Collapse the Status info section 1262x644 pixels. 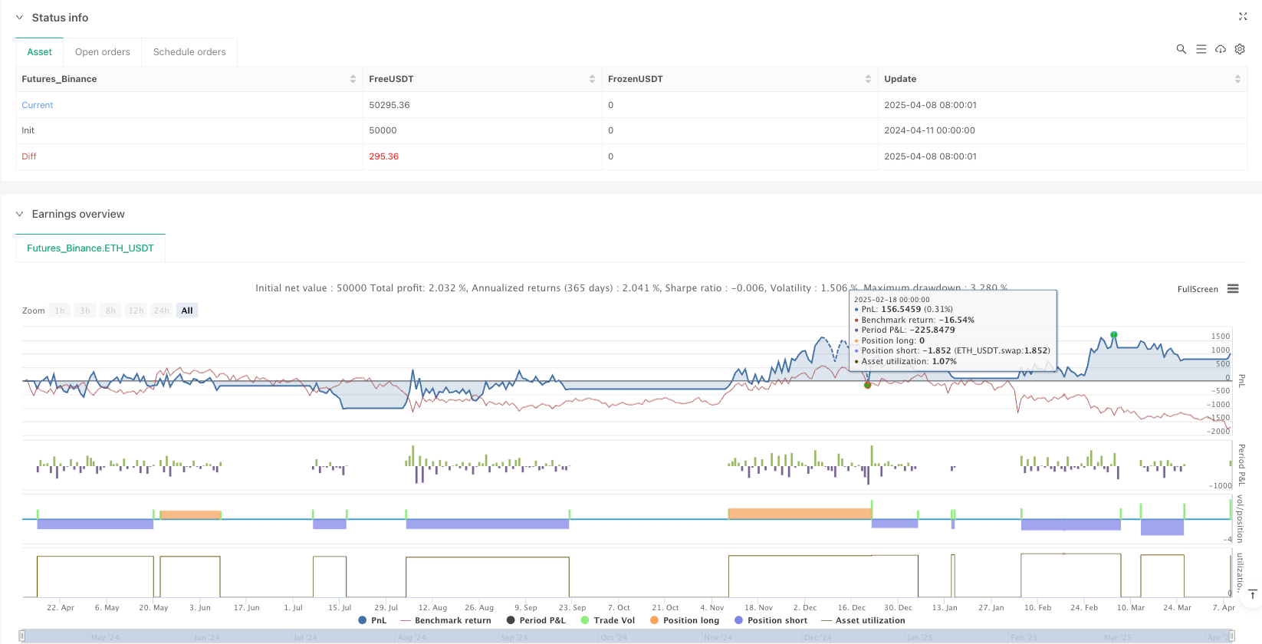[20, 18]
